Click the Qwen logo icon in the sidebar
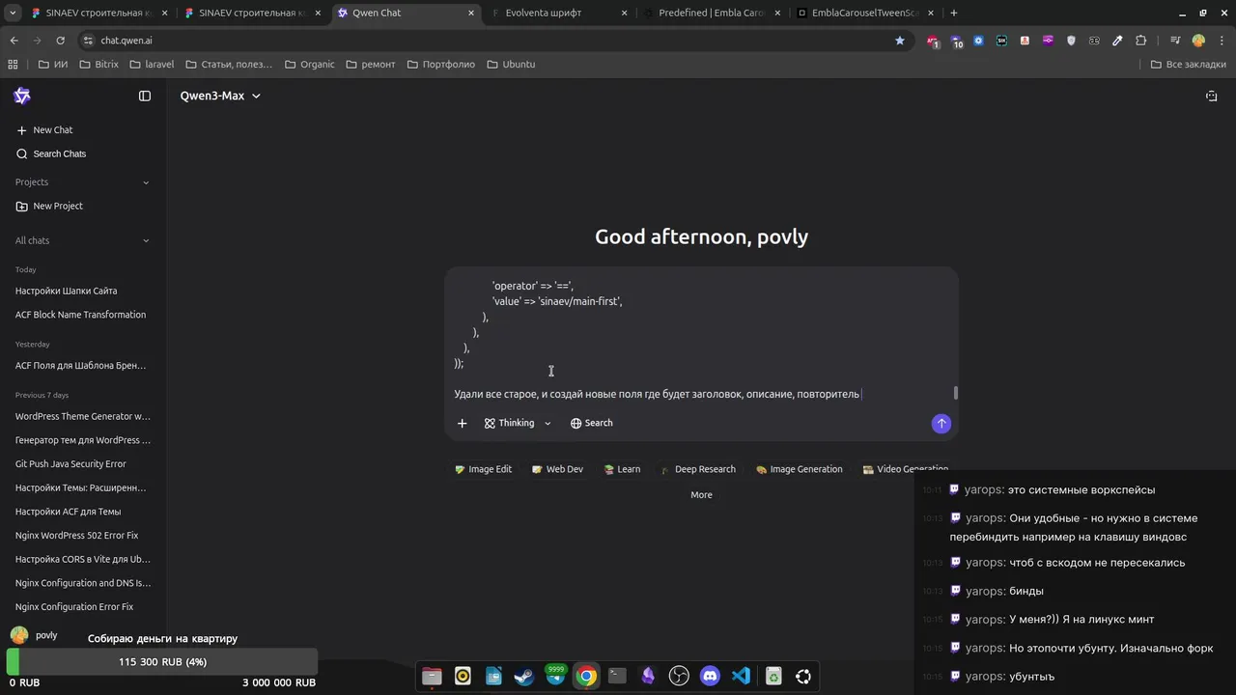This screenshot has height=695, width=1236. coord(22,96)
